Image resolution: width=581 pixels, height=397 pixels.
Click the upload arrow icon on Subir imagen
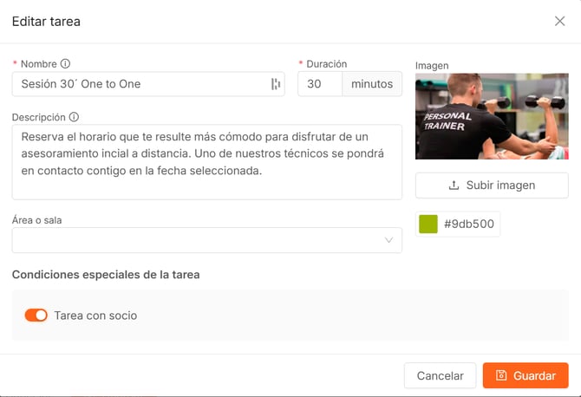[x=454, y=185]
